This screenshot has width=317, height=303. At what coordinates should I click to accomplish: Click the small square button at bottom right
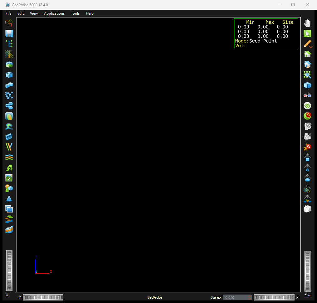(298, 297)
